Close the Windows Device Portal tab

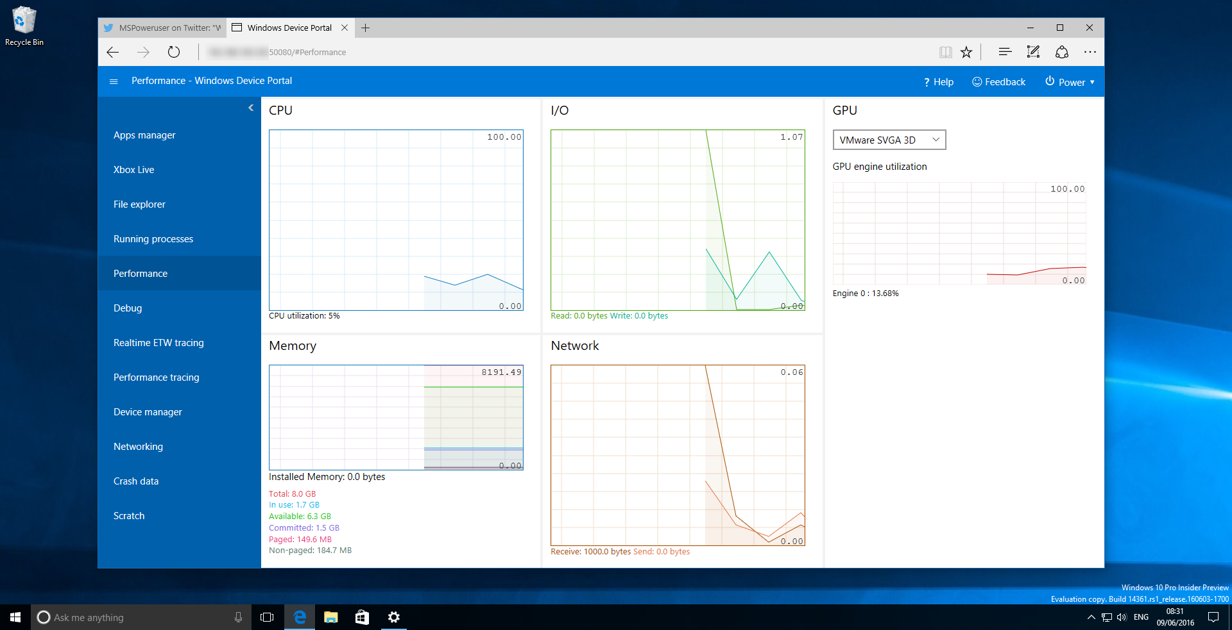[345, 28]
